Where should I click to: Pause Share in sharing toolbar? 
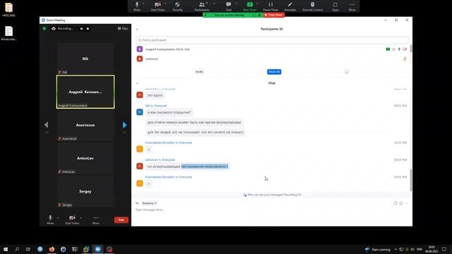click(270, 6)
